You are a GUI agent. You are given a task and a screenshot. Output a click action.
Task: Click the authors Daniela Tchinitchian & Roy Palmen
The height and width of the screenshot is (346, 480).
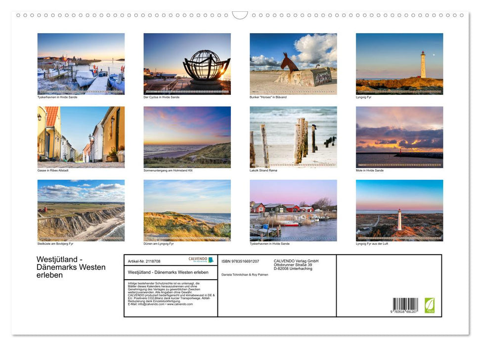[x=245, y=275]
